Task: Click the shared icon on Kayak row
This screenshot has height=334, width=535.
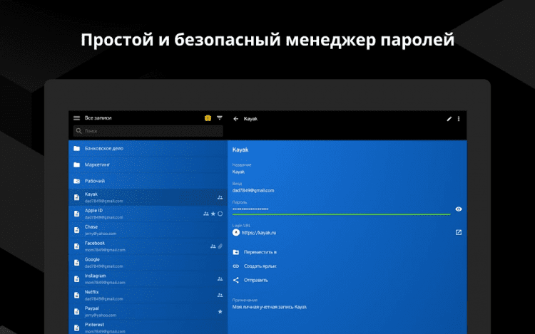Action: (220, 197)
